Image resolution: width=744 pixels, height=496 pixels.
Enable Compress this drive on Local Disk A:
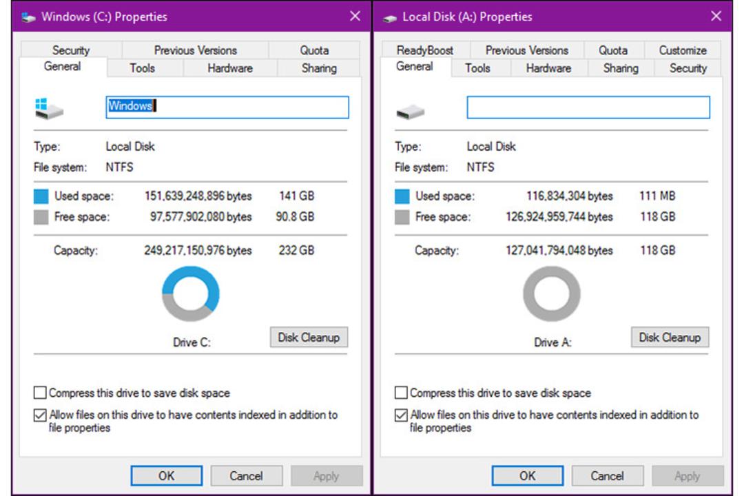tap(401, 393)
